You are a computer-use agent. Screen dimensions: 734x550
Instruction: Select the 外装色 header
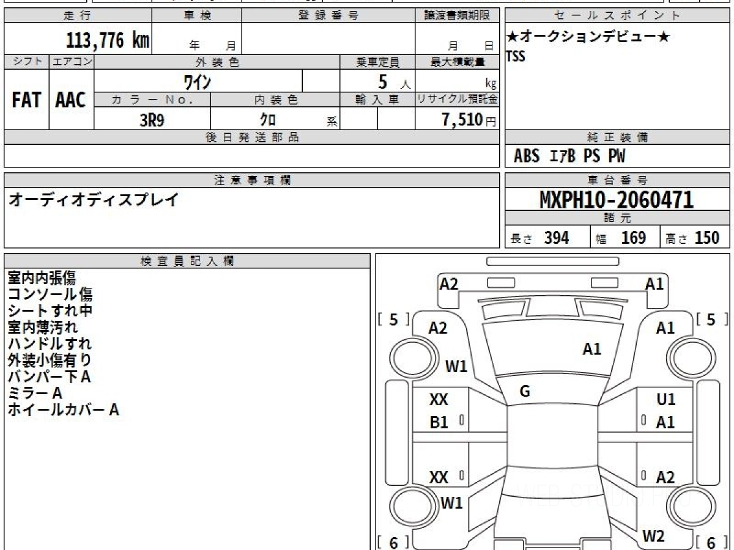tap(217, 62)
